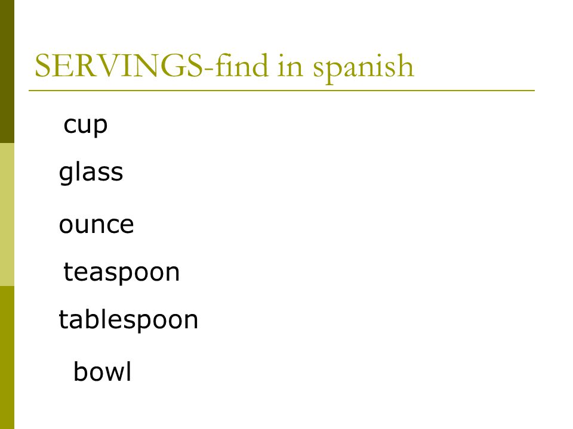Select the word "teaspoon"

(122, 272)
